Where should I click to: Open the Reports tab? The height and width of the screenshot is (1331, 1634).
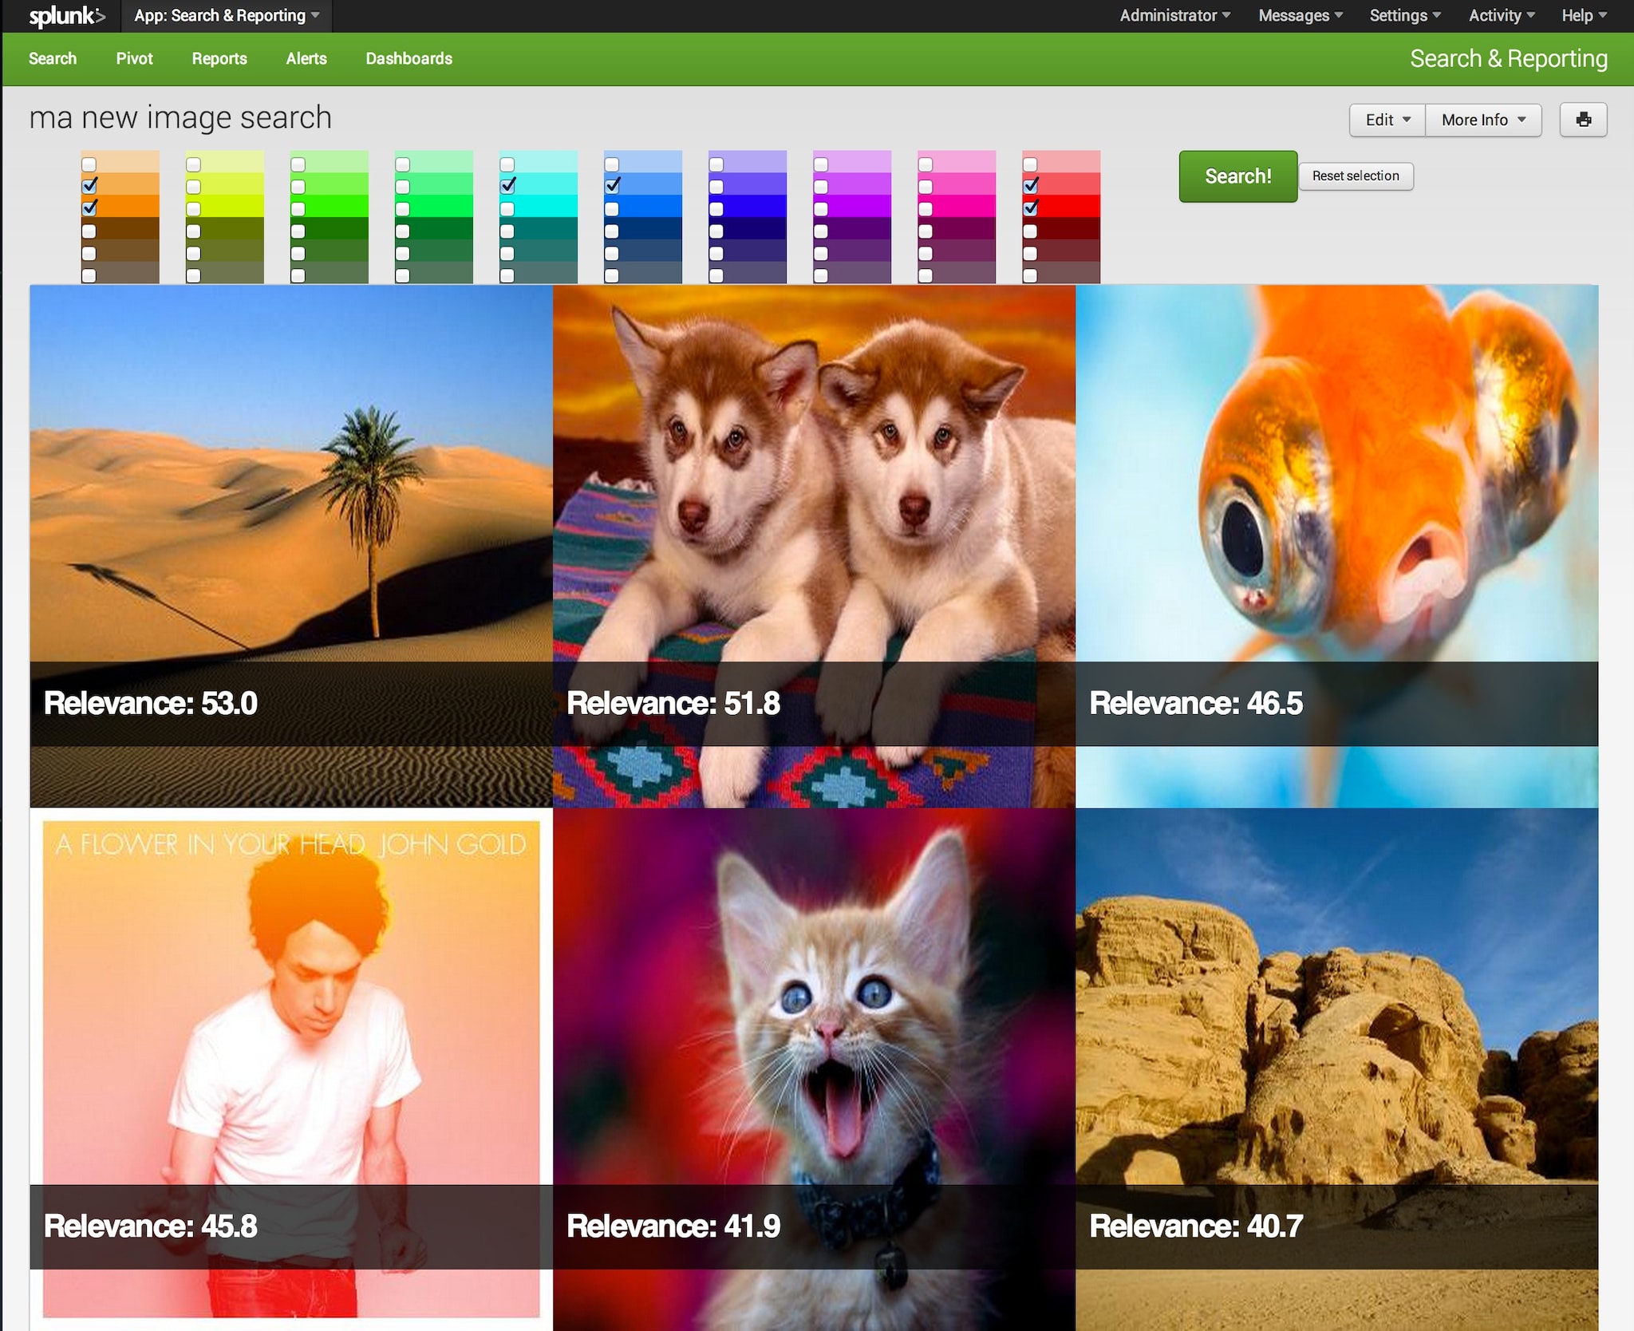click(x=219, y=58)
